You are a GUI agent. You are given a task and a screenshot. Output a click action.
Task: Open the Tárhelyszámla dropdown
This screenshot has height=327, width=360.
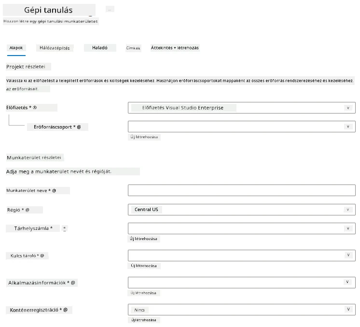242,228
